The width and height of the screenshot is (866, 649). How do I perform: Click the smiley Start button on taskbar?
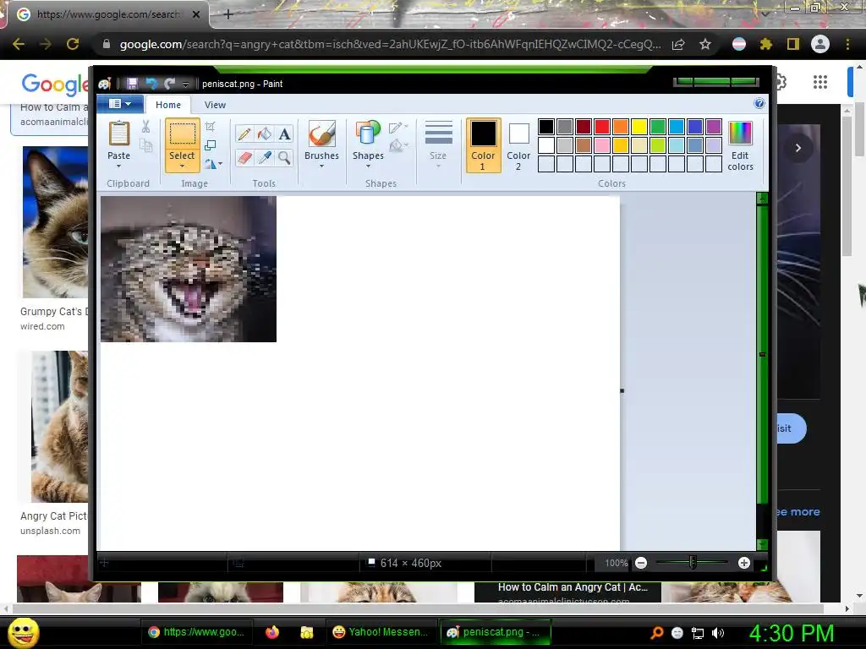click(24, 632)
